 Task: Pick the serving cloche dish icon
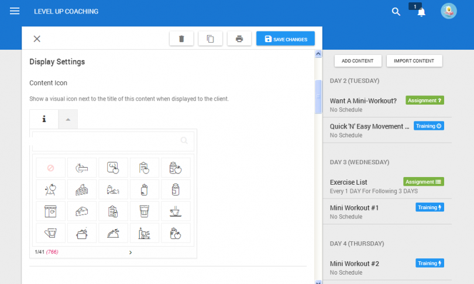(113, 233)
